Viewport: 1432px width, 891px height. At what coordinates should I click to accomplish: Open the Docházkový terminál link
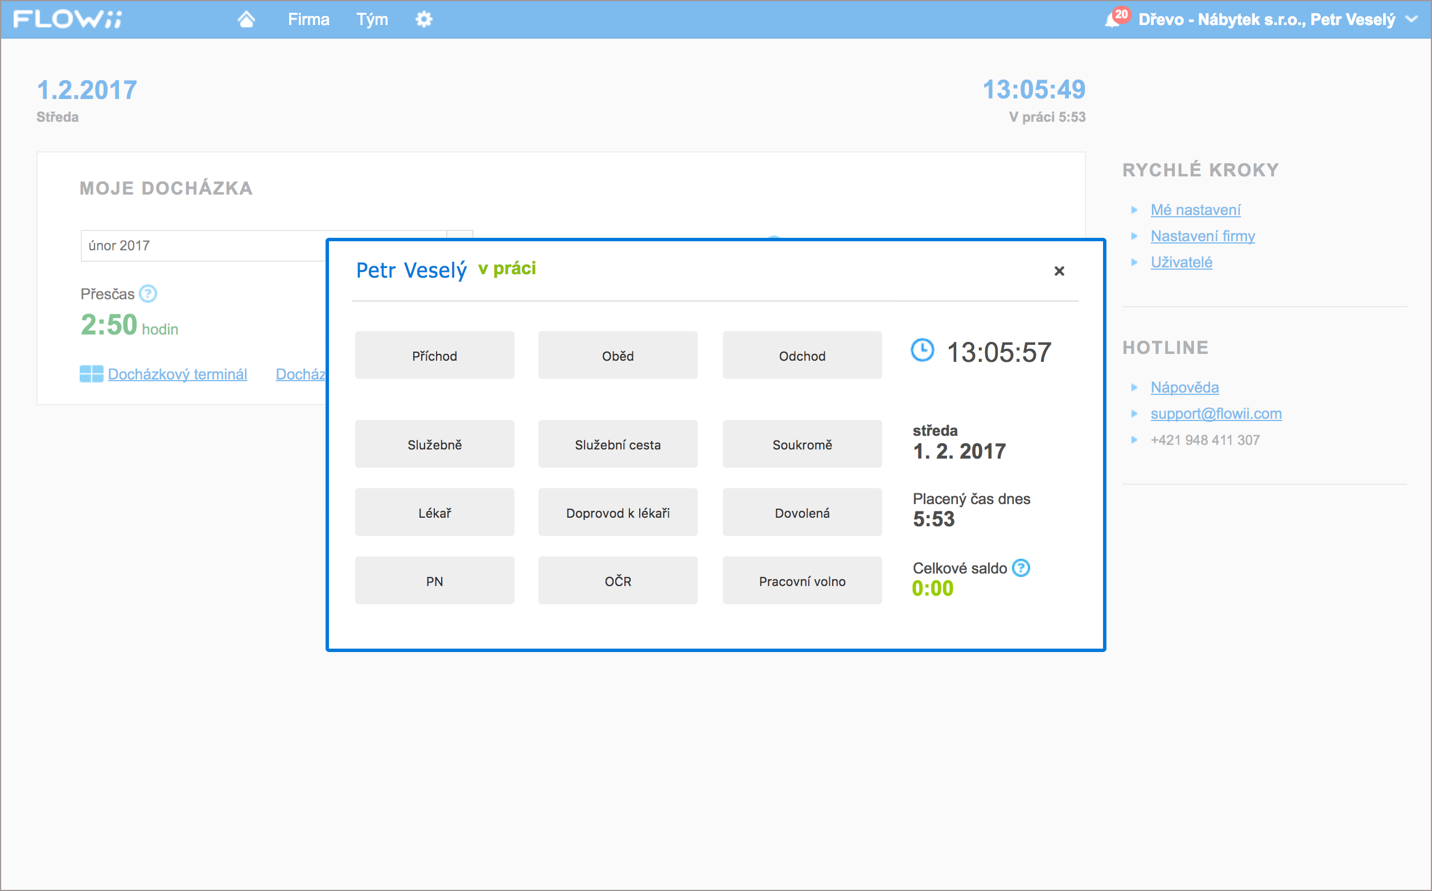(x=178, y=374)
